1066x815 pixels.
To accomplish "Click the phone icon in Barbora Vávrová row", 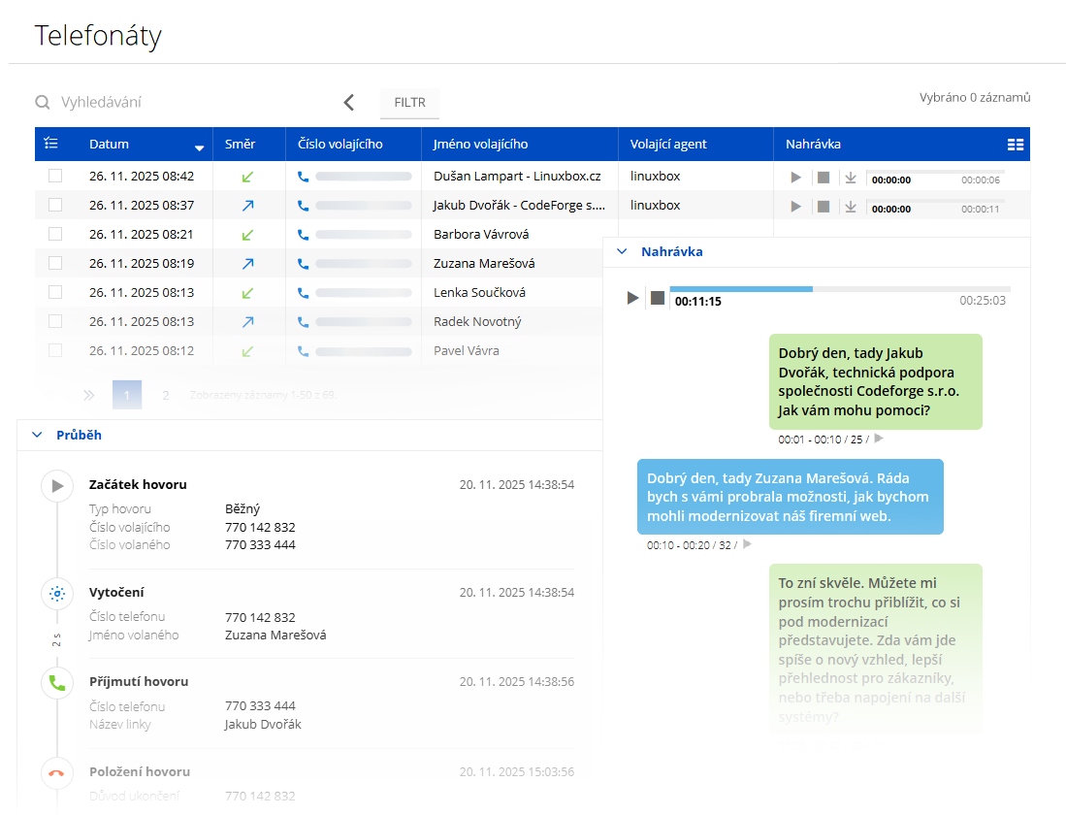I will [303, 235].
